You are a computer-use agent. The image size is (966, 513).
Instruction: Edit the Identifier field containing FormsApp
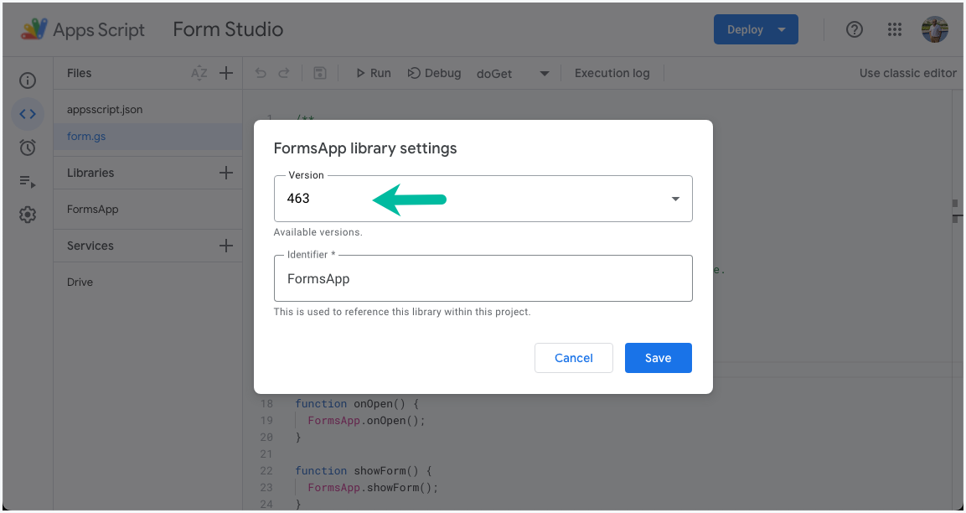(x=483, y=278)
